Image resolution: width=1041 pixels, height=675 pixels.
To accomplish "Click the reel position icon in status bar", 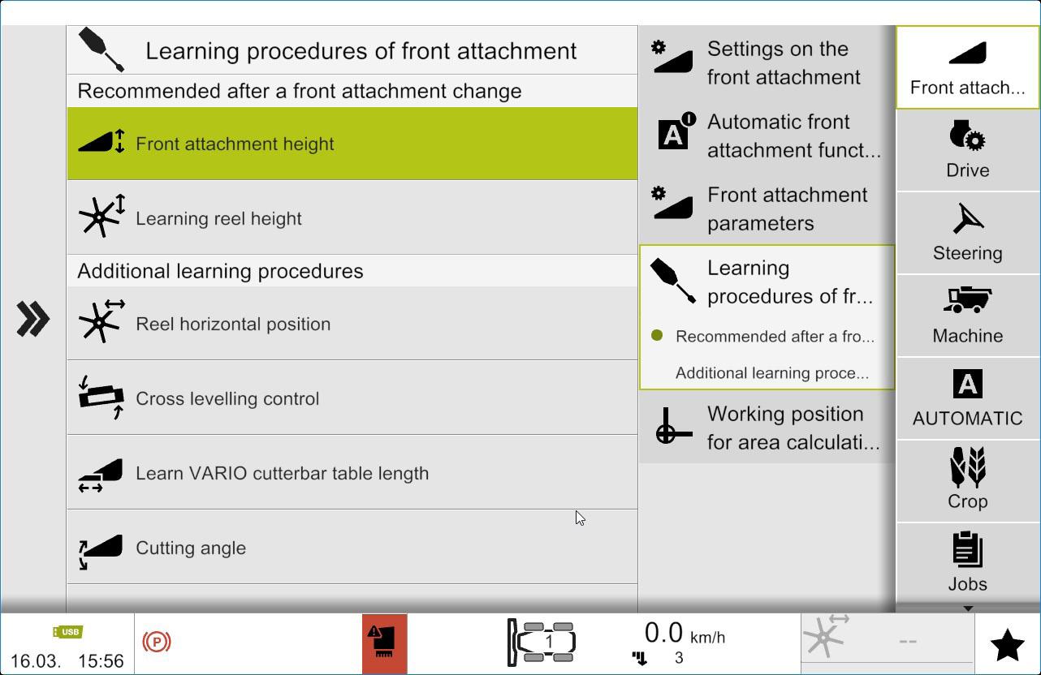I will click(x=825, y=637).
